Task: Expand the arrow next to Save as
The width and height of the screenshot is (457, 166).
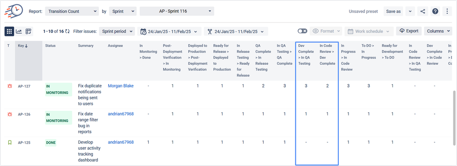Action: click(x=410, y=11)
